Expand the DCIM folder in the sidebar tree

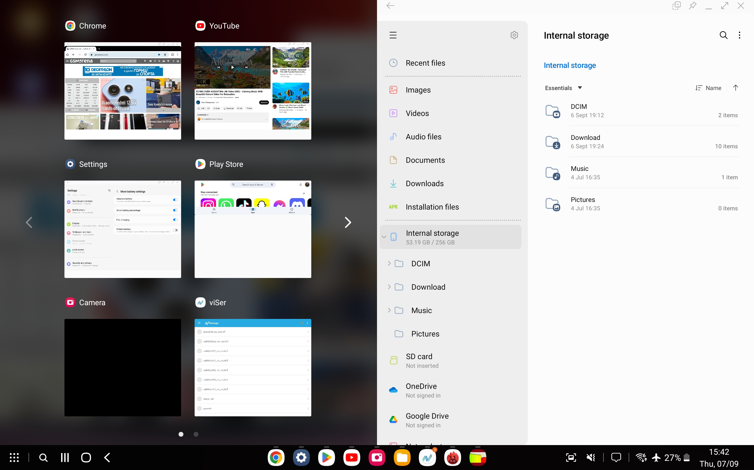point(389,263)
